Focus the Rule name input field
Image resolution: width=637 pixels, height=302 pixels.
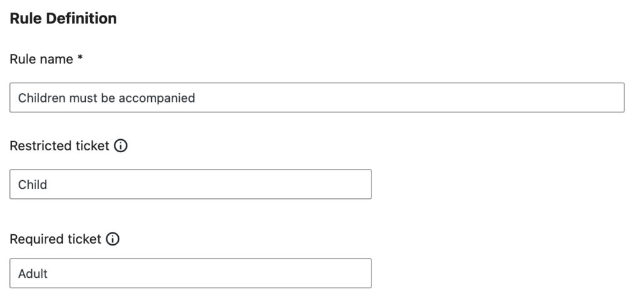tap(317, 98)
